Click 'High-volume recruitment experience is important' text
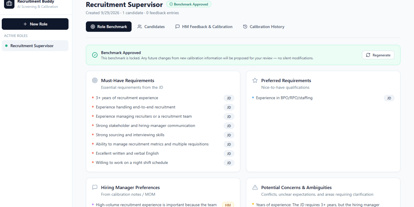Image resolution: width=414 pixels, height=207 pixels. tap(156, 205)
